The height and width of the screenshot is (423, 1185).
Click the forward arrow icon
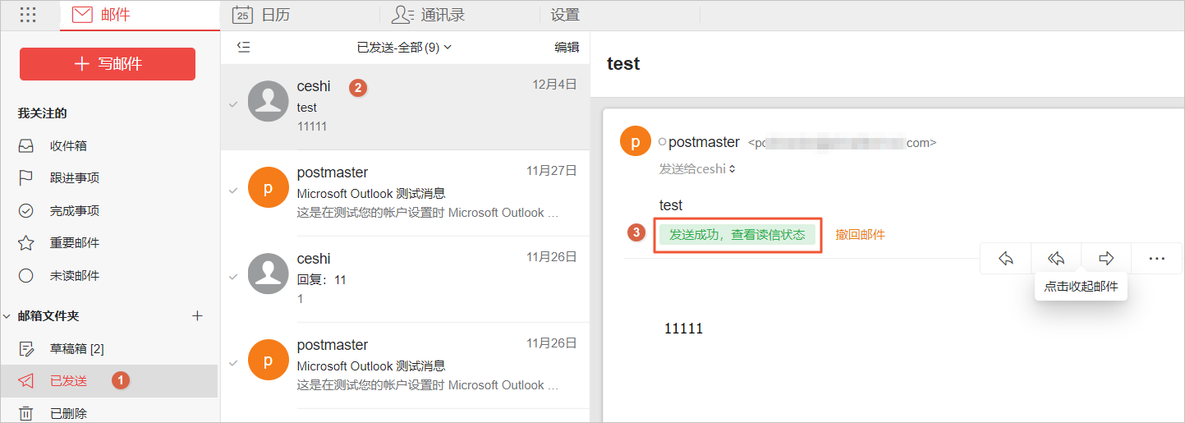pos(1106,259)
